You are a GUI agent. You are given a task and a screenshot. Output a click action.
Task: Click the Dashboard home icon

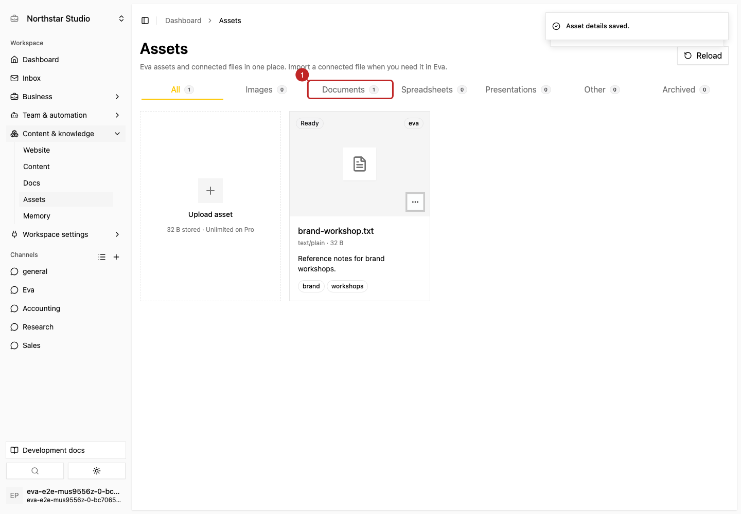click(14, 60)
